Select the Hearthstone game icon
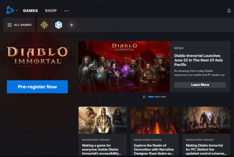This screenshot has width=234, height=157. 44,25
